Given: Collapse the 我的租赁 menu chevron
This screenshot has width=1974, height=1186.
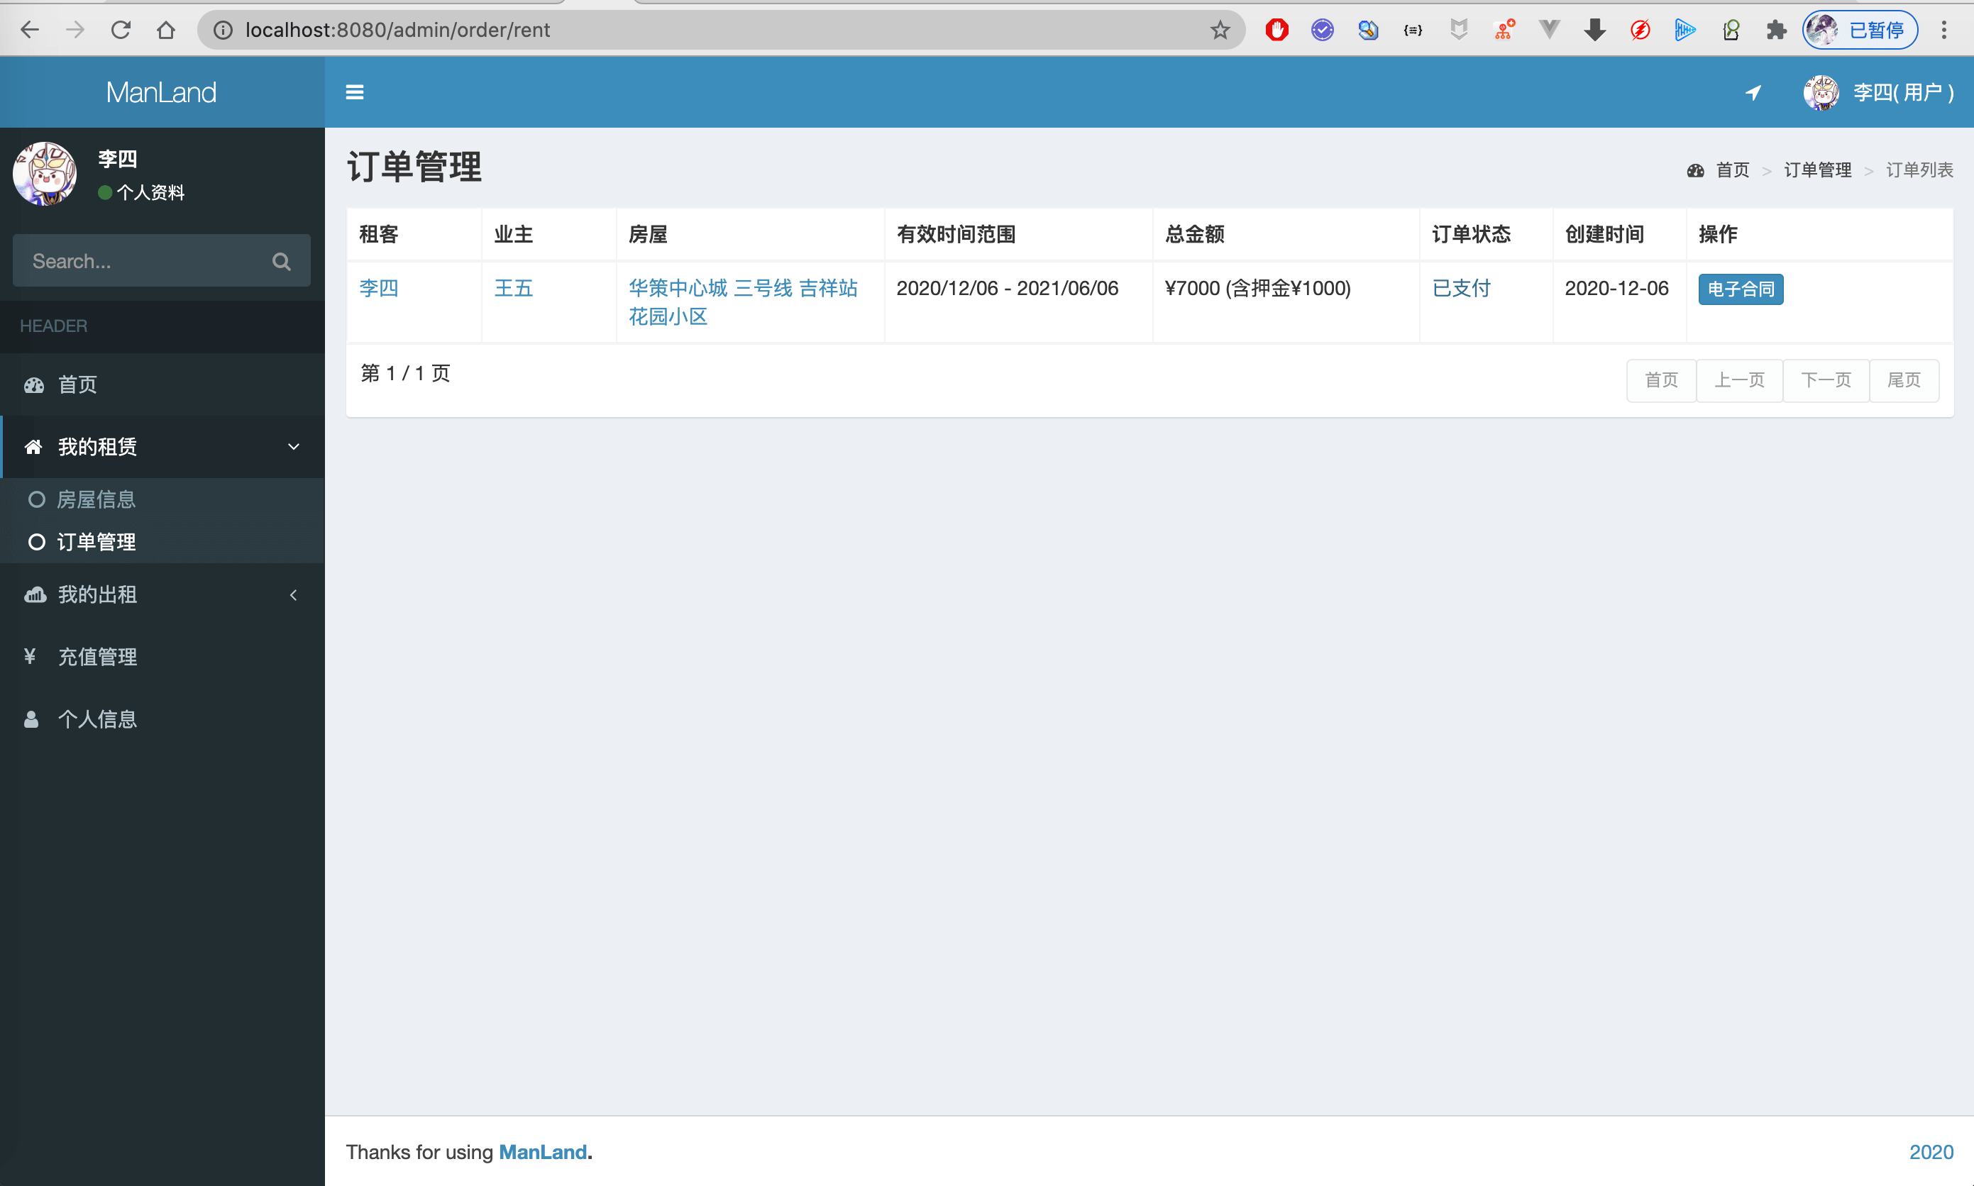Looking at the screenshot, I should [x=293, y=447].
